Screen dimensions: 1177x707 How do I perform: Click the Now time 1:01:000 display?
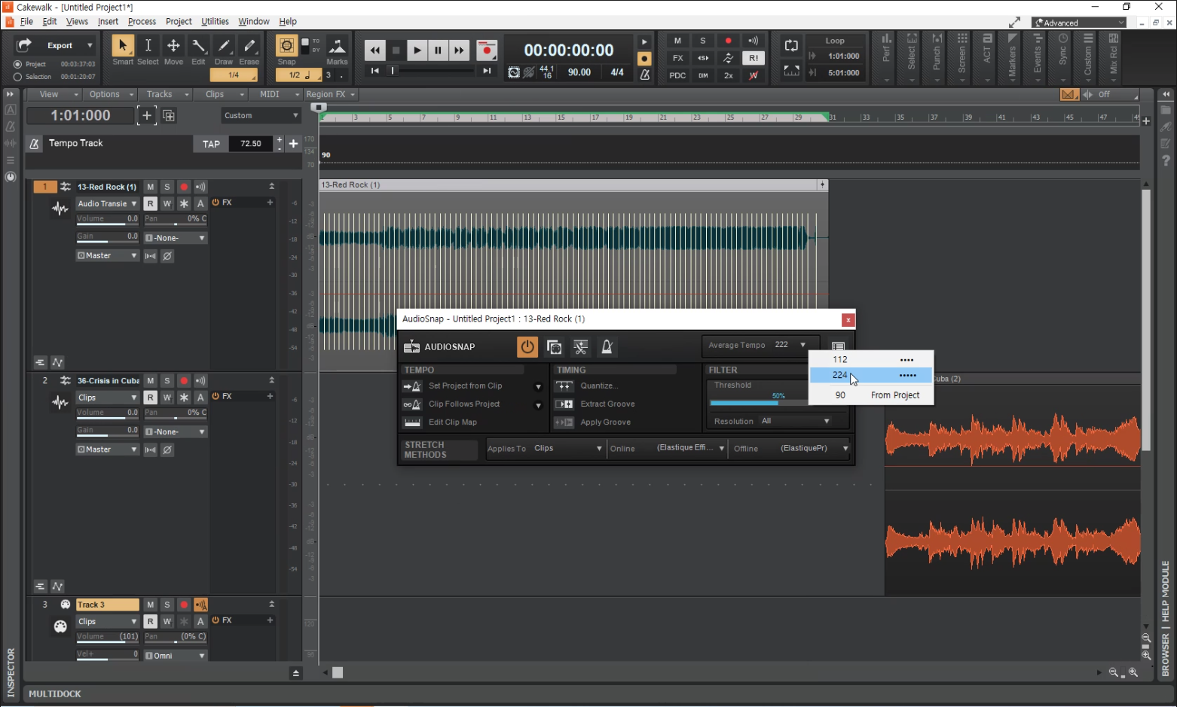point(81,116)
